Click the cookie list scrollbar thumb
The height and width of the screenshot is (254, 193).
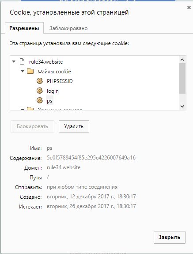click(182, 78)
